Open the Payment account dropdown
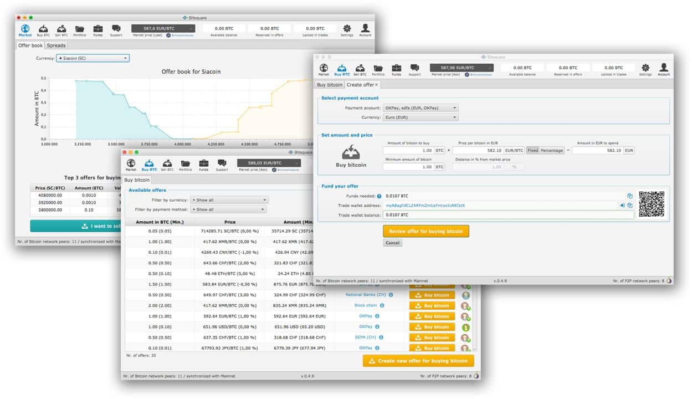 (421, 108)
